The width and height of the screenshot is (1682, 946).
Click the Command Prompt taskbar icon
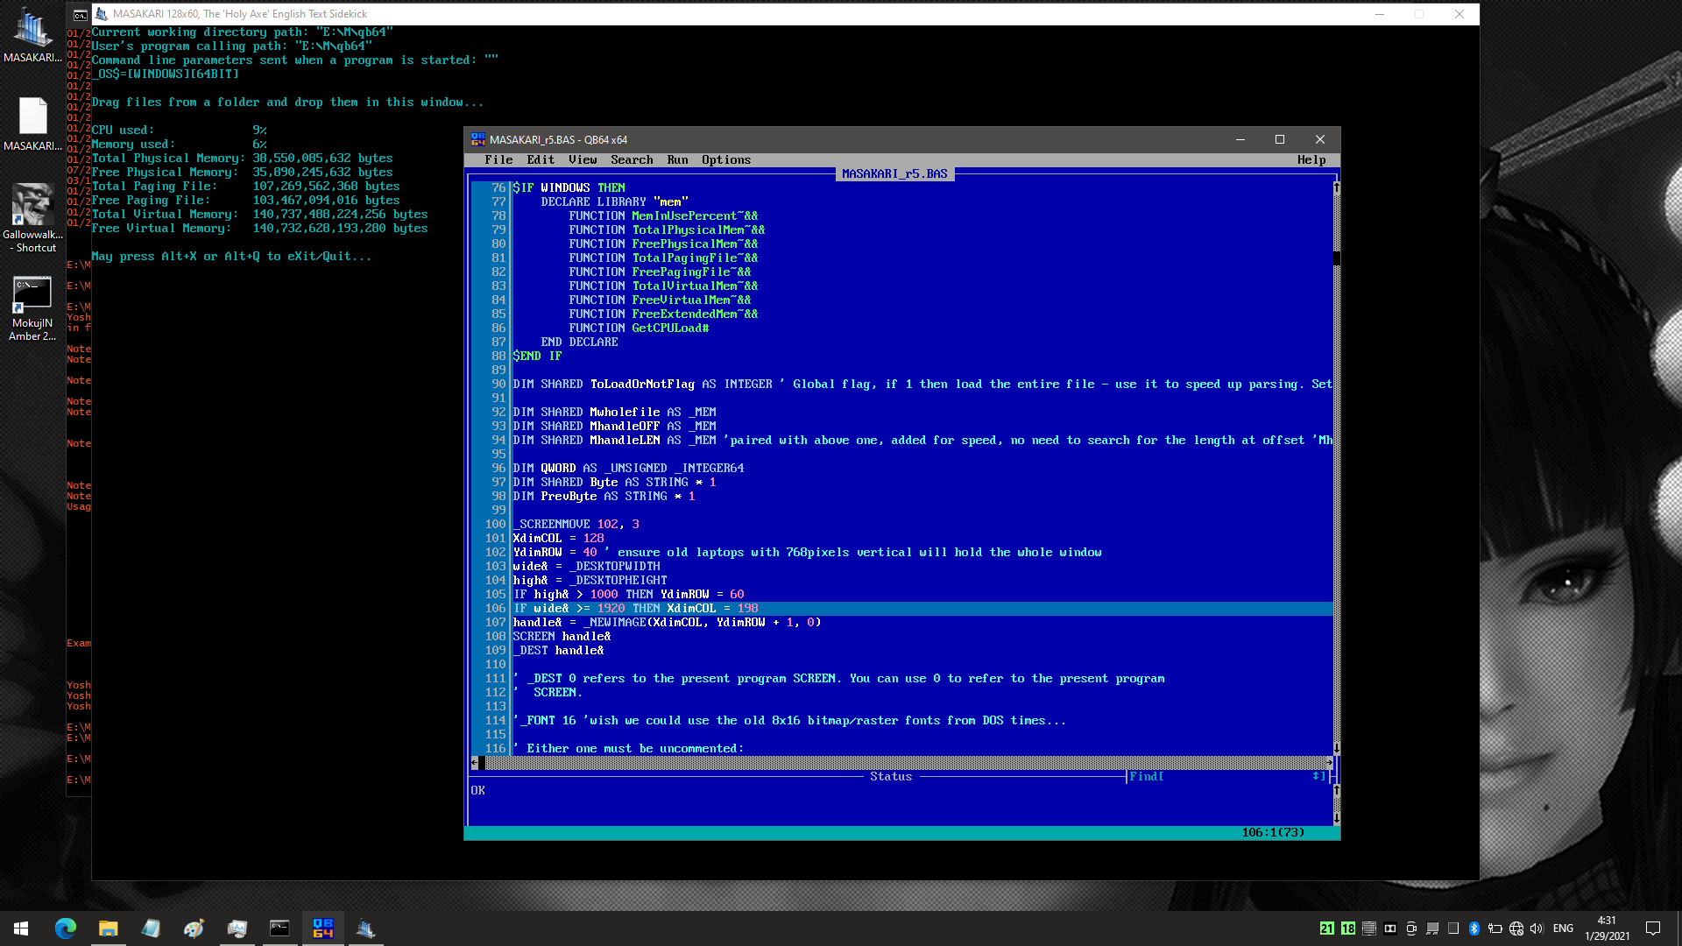click(x=279, y=928)
